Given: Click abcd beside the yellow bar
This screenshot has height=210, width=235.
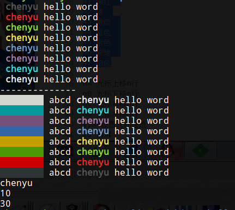Looking at the screenshot, I should coord(60,142).
